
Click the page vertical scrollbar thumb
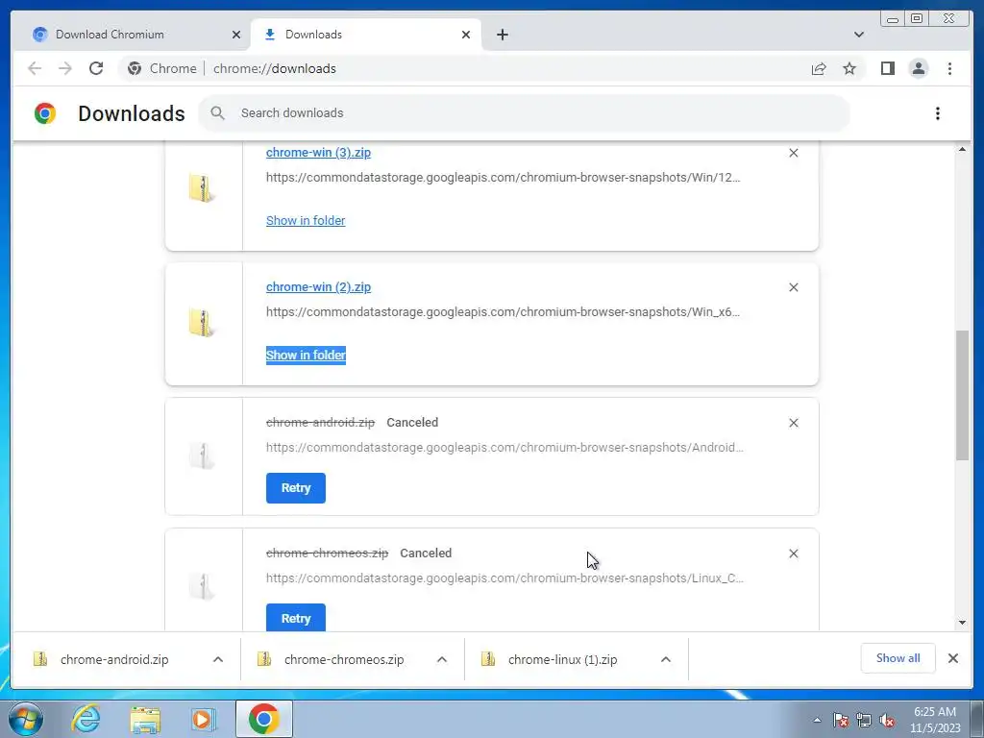tap(963, 395)
